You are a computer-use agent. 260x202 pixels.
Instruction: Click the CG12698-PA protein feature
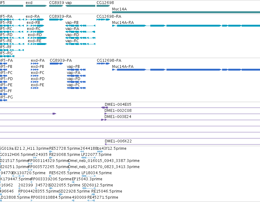(x=103, y=64)
